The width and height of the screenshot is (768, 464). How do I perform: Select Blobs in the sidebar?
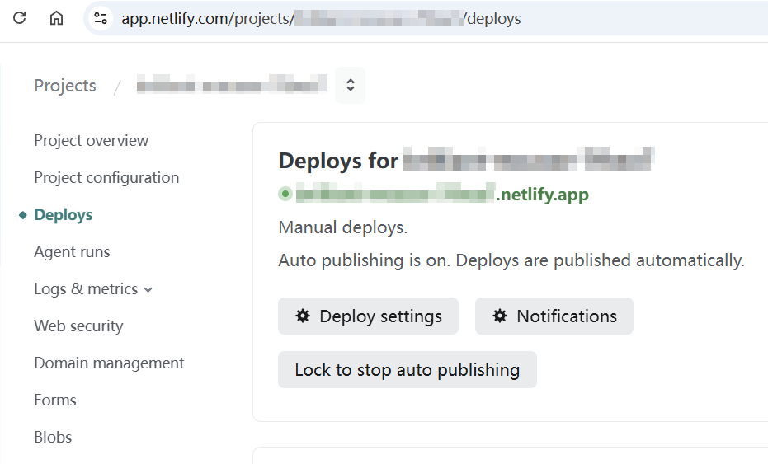[53, 437]
